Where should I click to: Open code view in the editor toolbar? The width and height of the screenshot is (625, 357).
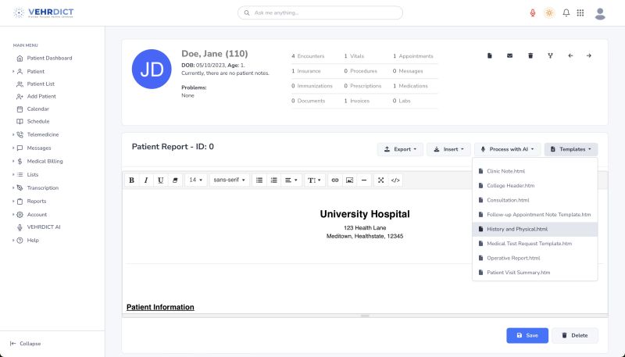coord(395,180)
